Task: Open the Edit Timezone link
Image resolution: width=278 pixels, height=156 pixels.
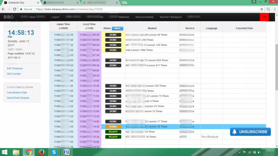Action: [15, 68]
